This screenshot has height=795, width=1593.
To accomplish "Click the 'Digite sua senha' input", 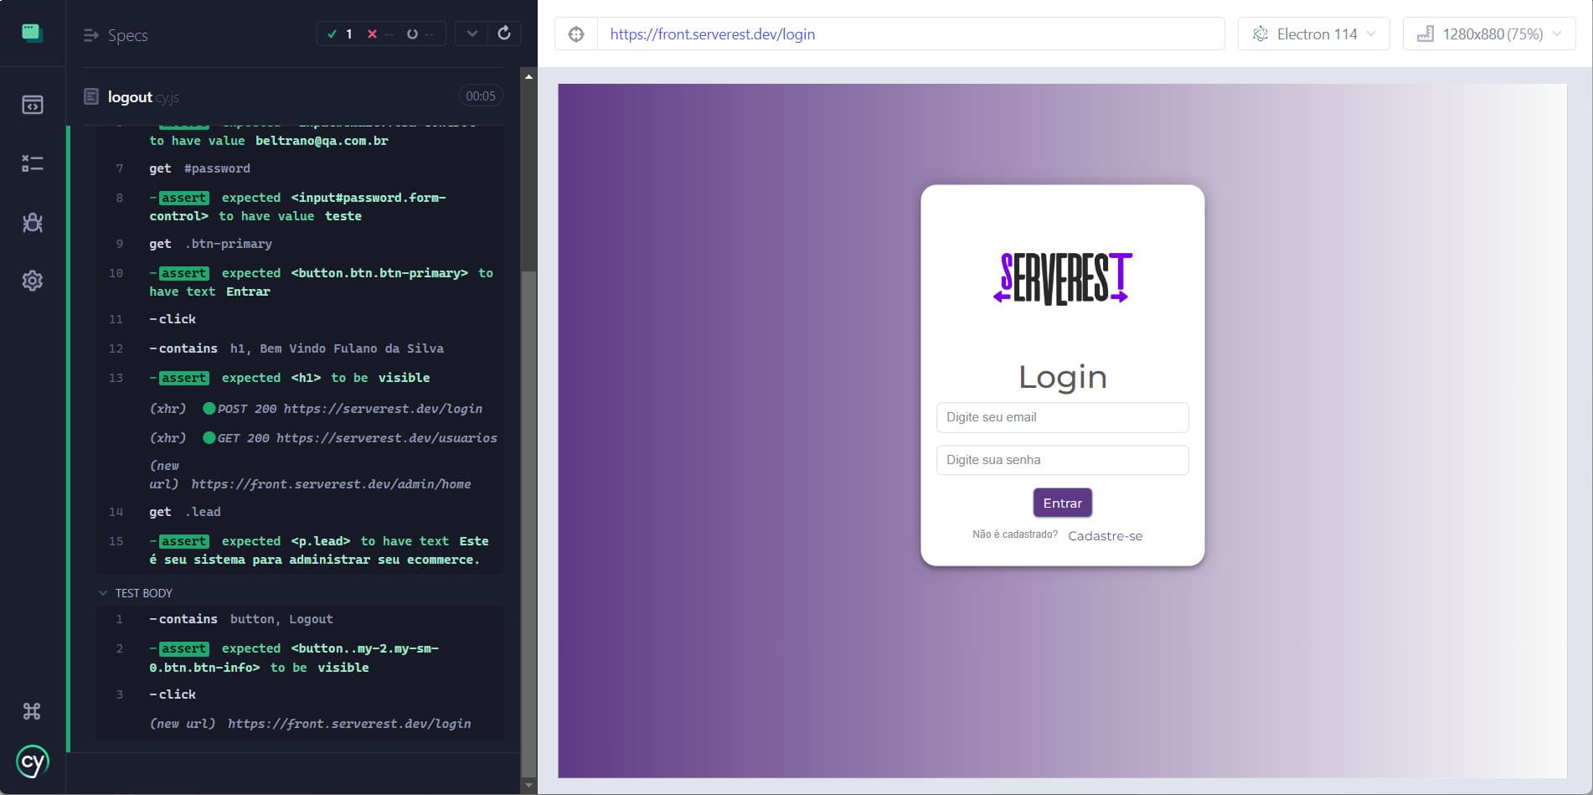I will point(1062,460).
